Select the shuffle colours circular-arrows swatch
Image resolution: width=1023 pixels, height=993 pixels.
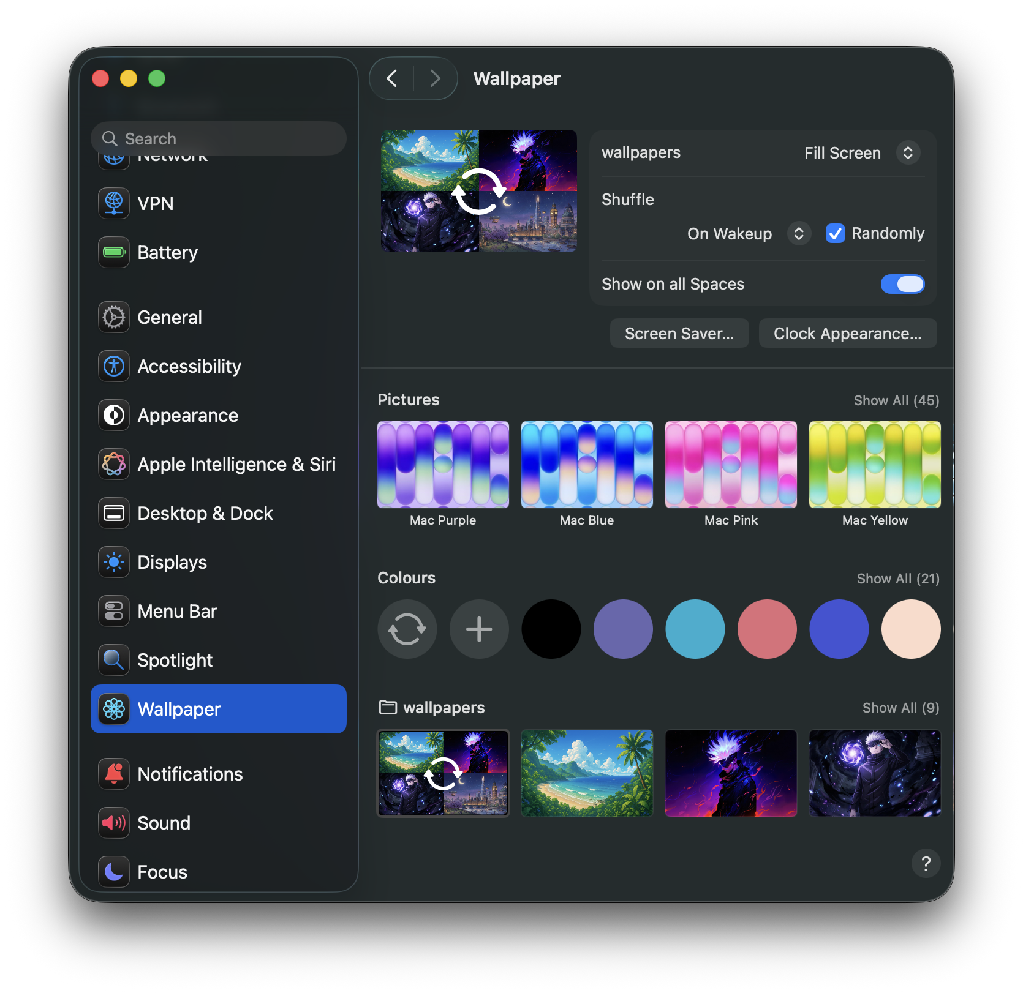[x=407, y=629]
